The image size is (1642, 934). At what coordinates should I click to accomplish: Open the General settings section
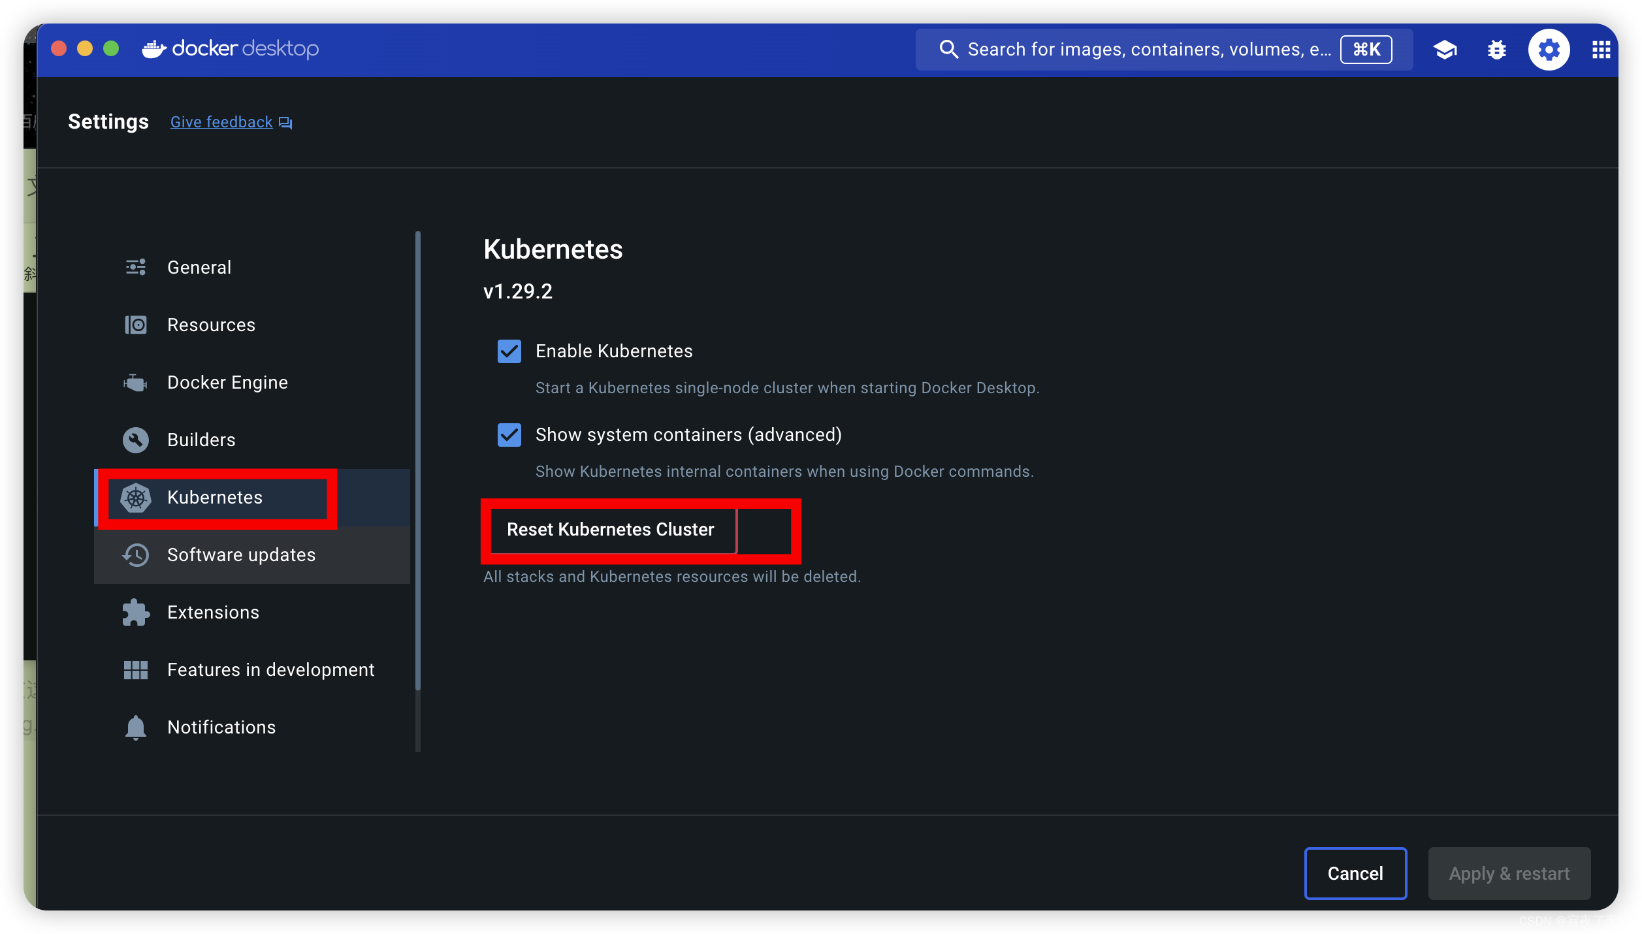click(x=252, y=267)
